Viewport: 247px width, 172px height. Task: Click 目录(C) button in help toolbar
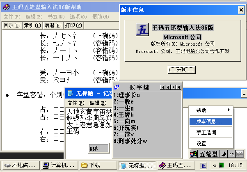(12, 25)
